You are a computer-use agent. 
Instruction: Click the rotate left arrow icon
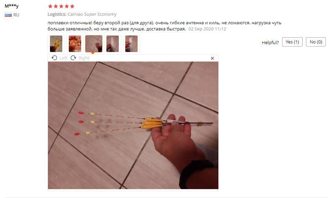click(54, 58)
